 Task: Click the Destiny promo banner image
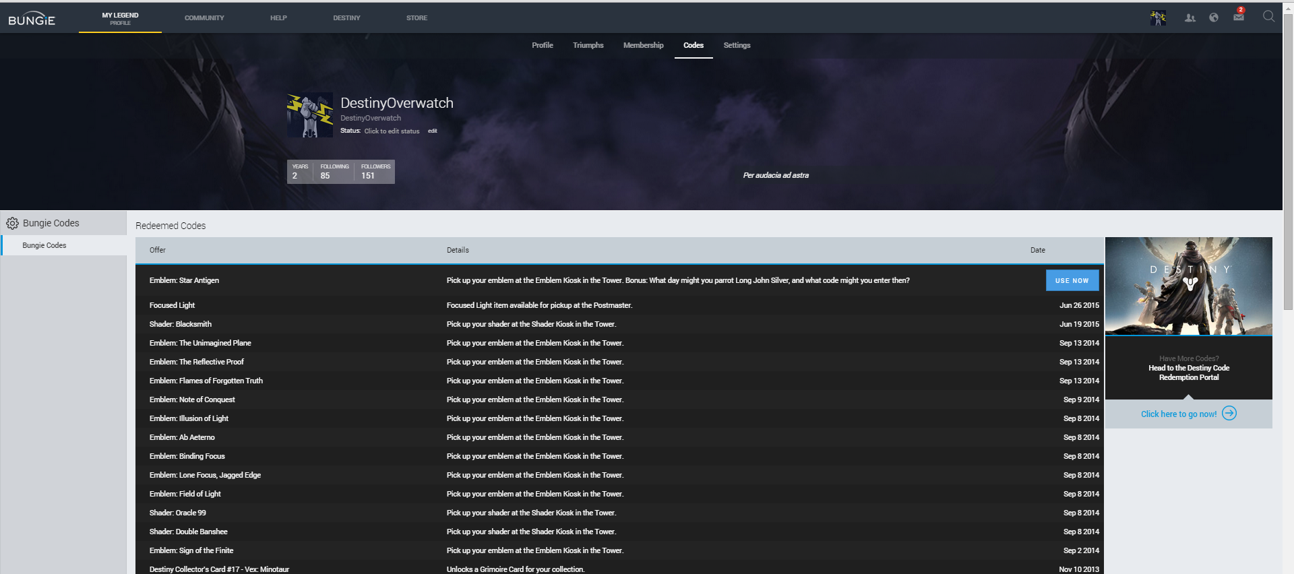coord(1189,286)
